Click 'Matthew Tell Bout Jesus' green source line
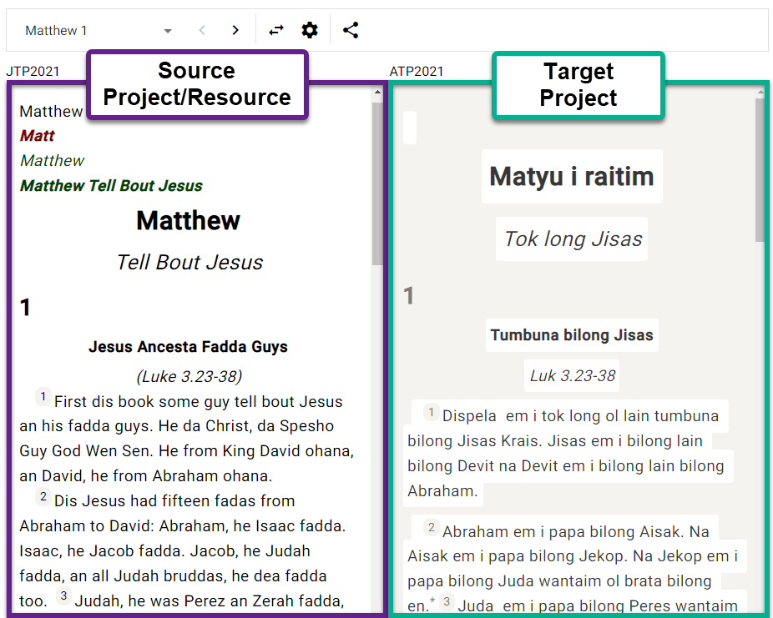The image size is (773, 618). point(111,186)
